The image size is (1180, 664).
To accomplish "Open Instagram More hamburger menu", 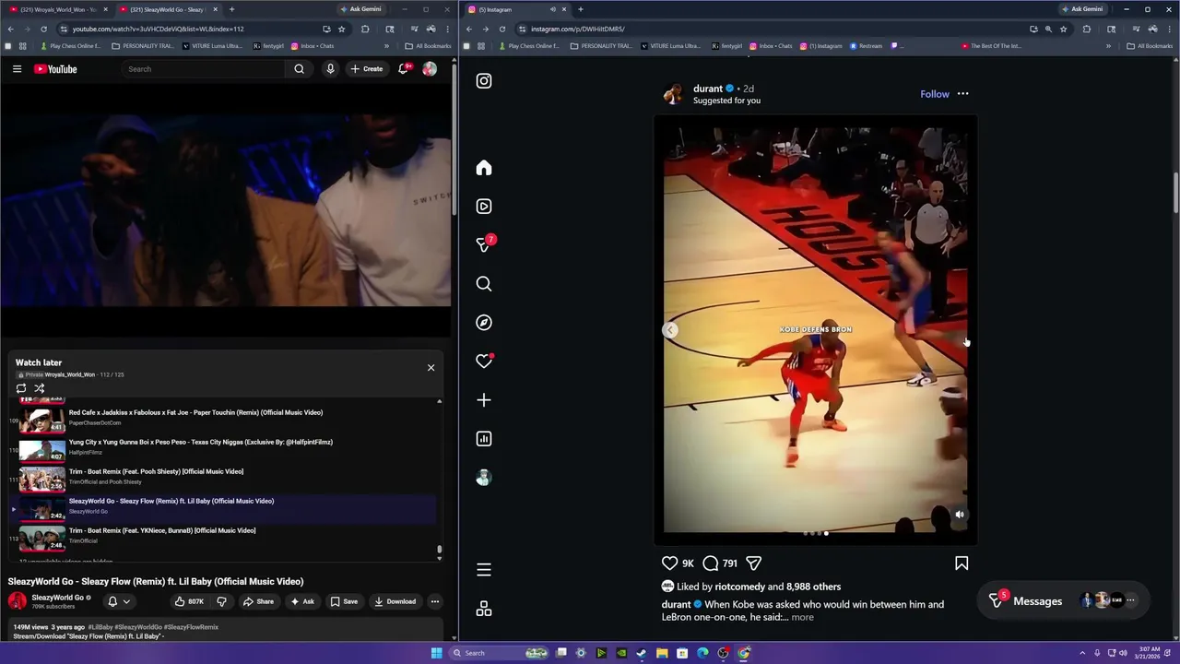I will (484, 570).
